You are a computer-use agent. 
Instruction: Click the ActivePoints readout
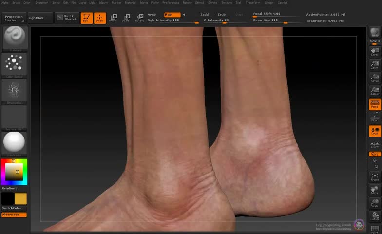[x=325, y=15]
